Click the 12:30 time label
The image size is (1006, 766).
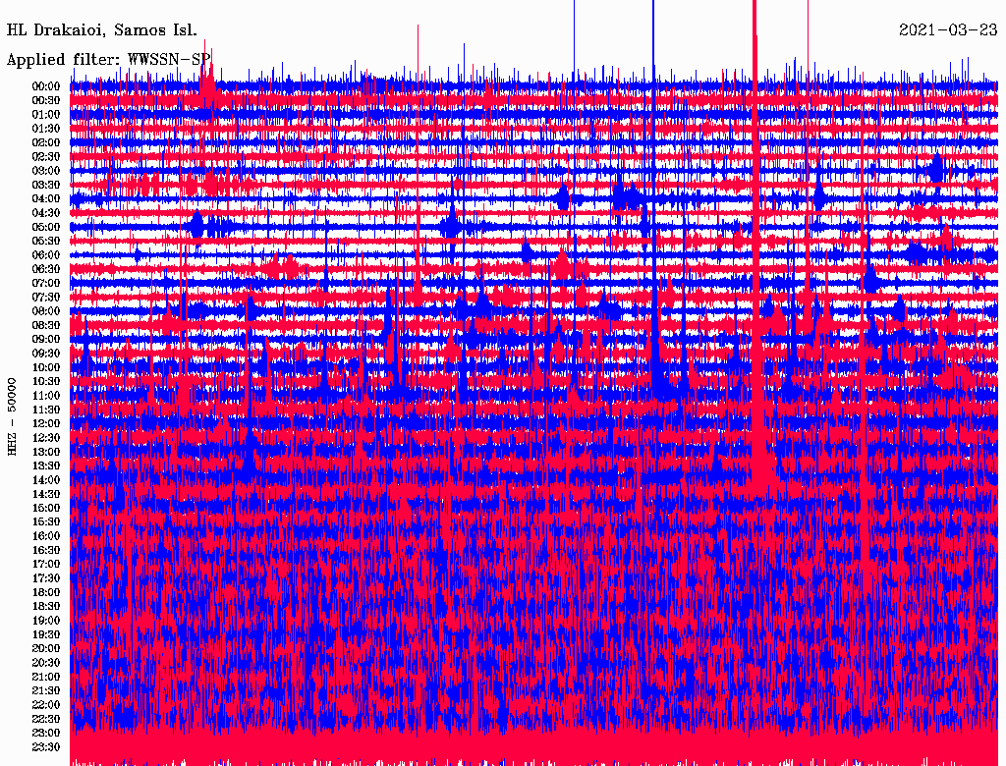point(46,438)
